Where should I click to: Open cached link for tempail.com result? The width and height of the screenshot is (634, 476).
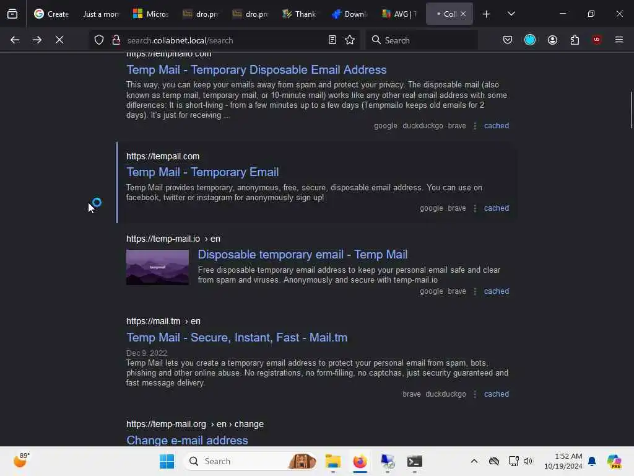pyautogui.click(x=497, y=208)
